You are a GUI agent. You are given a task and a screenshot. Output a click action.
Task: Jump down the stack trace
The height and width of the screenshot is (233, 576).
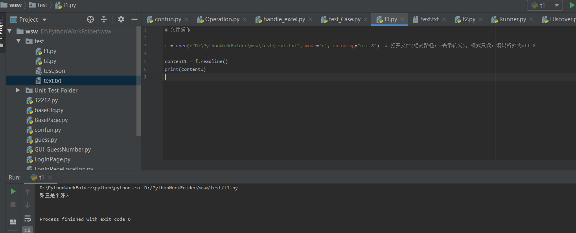[x=28, y=205]
